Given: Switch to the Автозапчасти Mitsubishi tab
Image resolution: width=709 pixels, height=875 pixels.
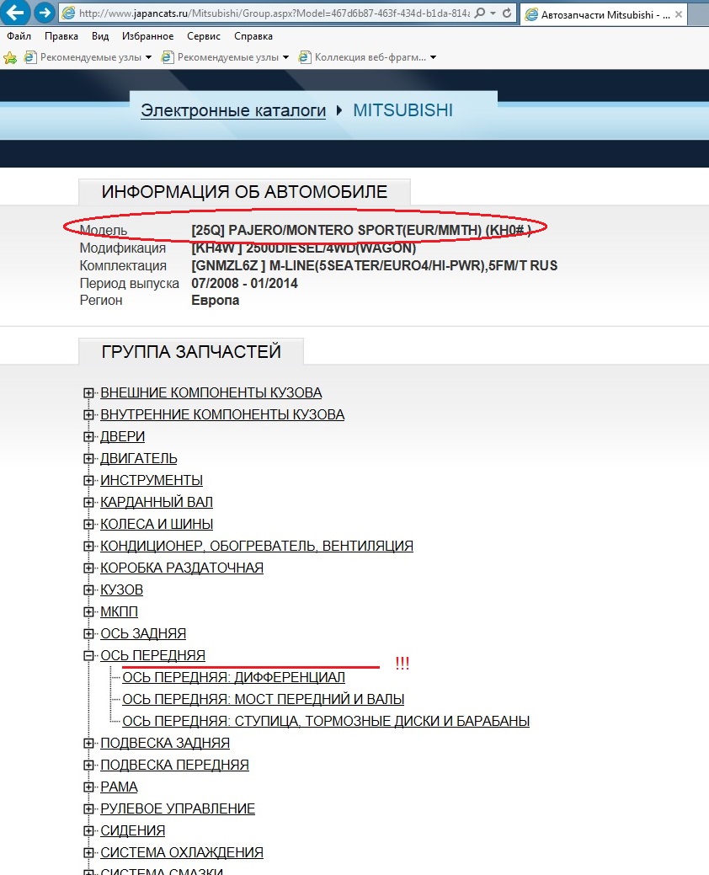Looking at the screenshot, I should pyautogui.click(x=606, y=14).
